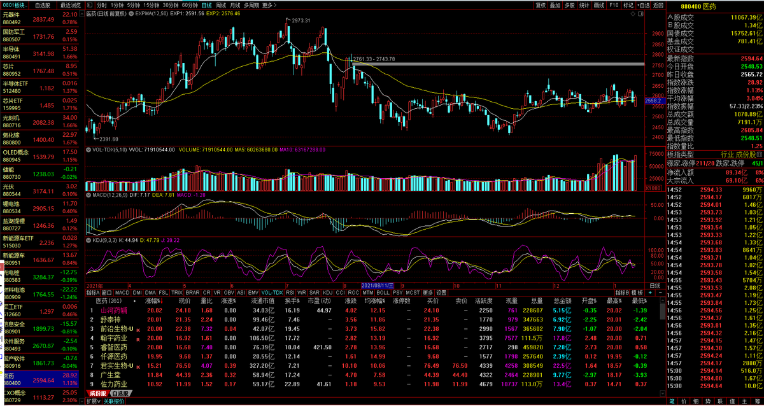764x406 pixels.
Task: Click the 2021/08/11 date marker on timeline
Action: click(379, 285)
